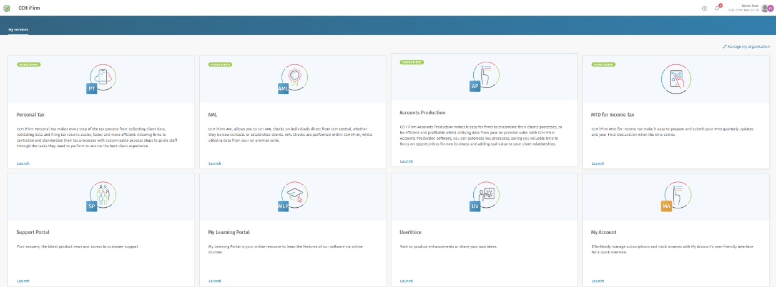The height and width of the screenshot is (287, 776).
Task: Launch MTD for Income Tax
Action: pyautogui.click(x=597, y=163)
